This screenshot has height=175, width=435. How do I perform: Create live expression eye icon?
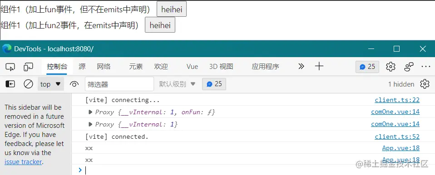tap(74, 84)
